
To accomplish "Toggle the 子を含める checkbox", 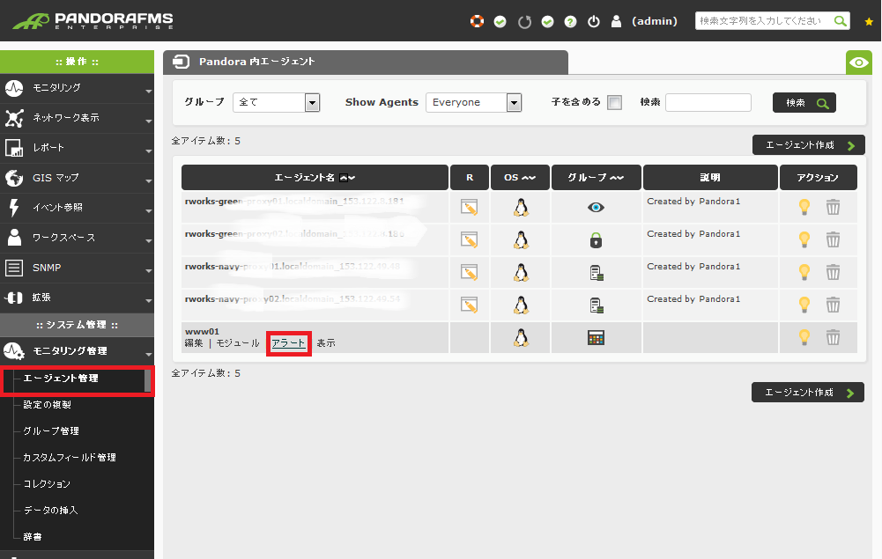I will [x=615, y=102].
